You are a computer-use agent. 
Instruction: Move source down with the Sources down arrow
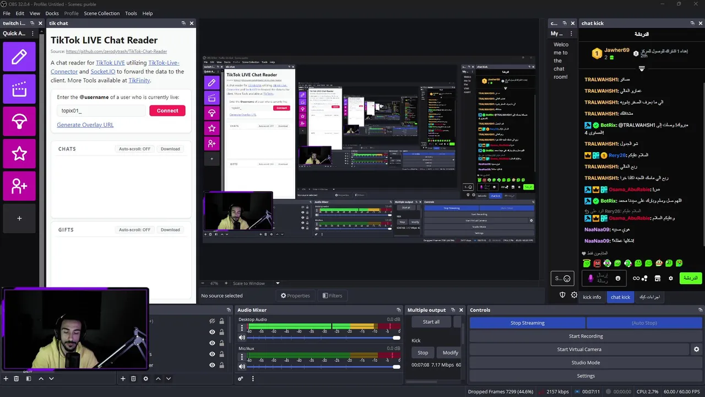coord(169,378)
